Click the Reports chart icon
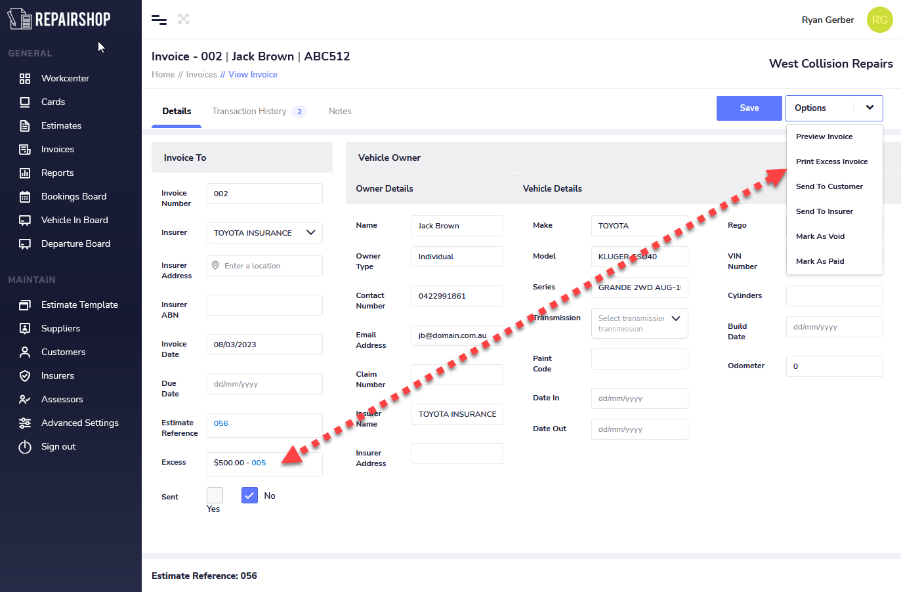 coord(25,173)
